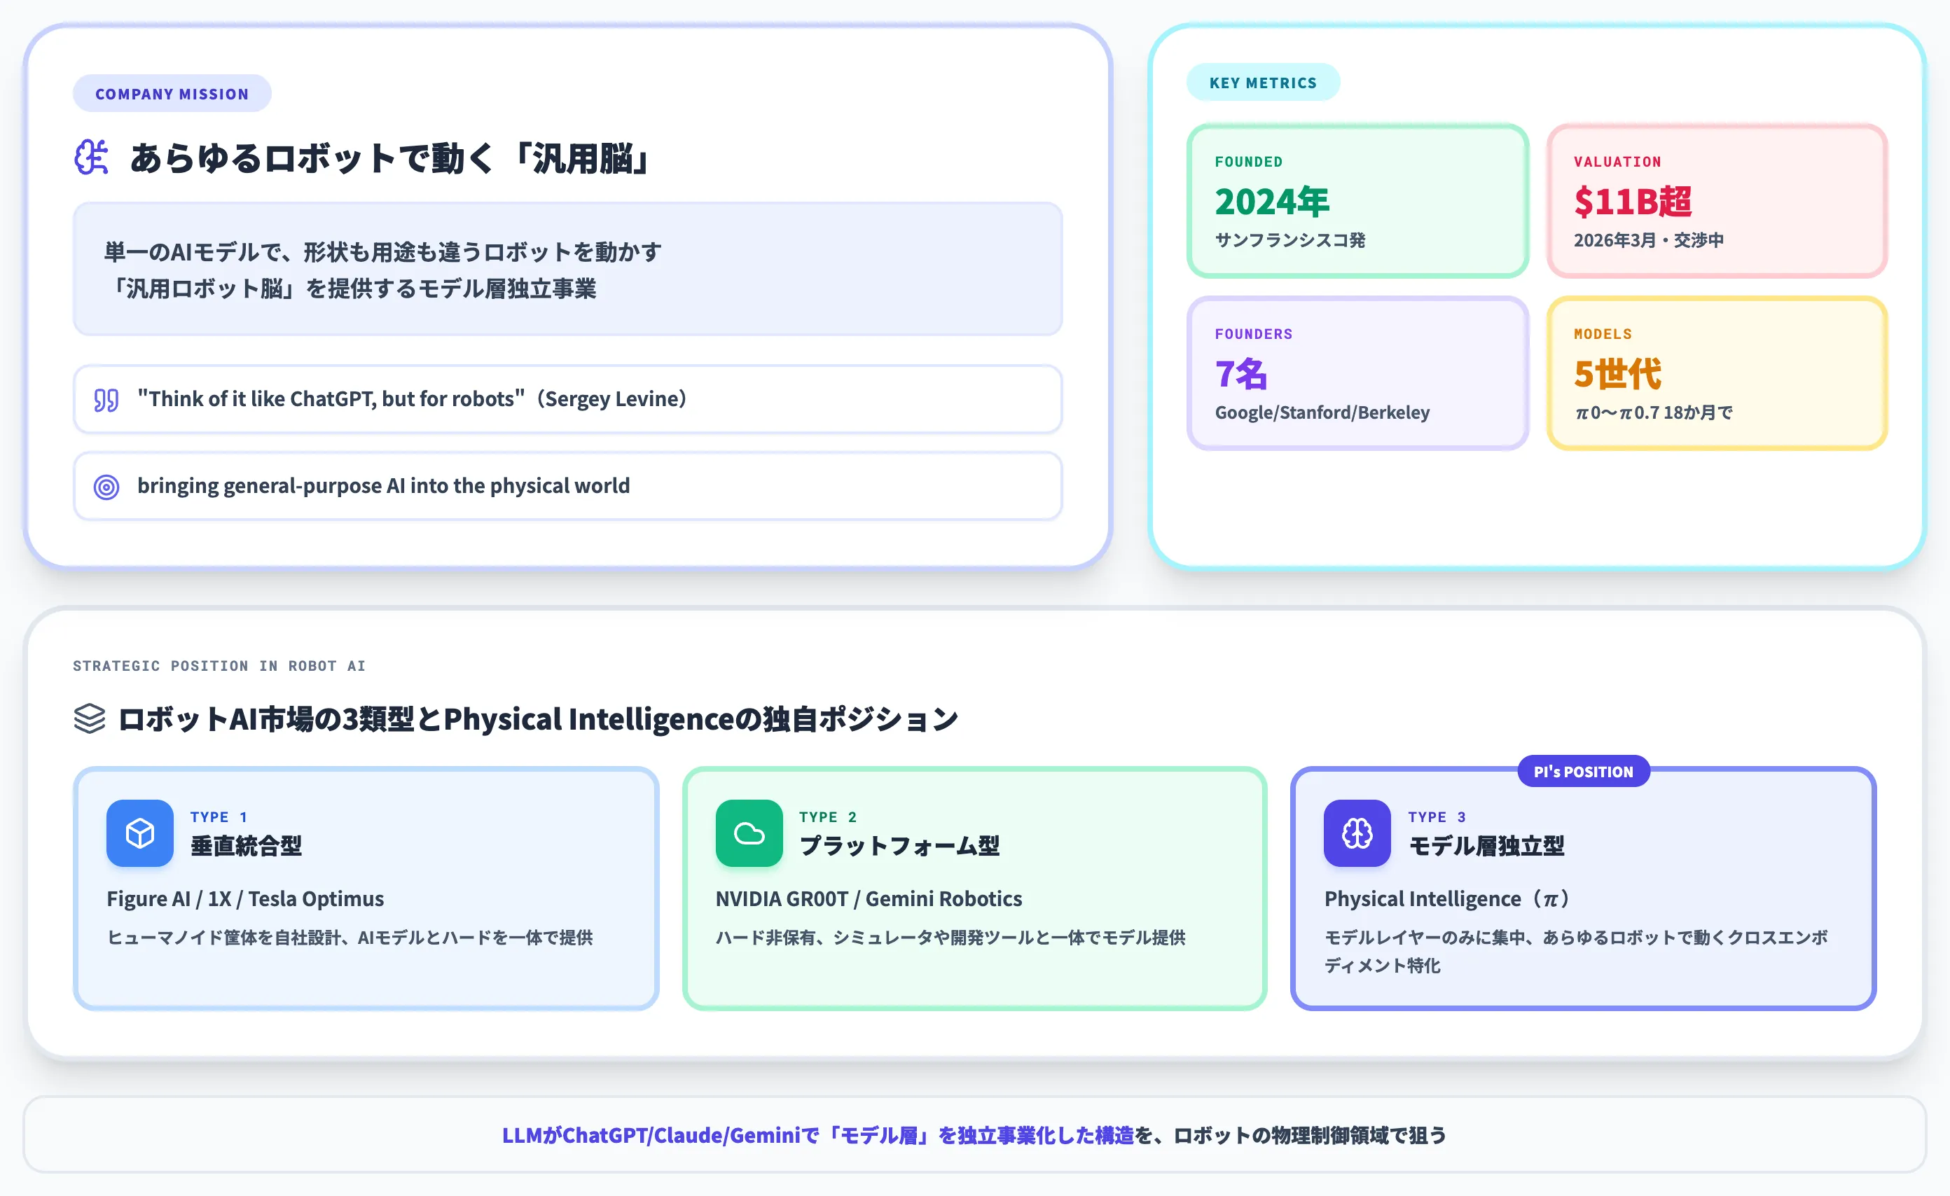Click the description ハード非保有、シミュレータ
1950x1196 pixels.
click(950, 938)
